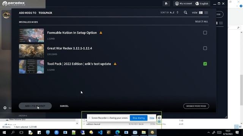Click SELECT ALL mods
This screenshot has height=136, width=243.
[x=201, y=22]
